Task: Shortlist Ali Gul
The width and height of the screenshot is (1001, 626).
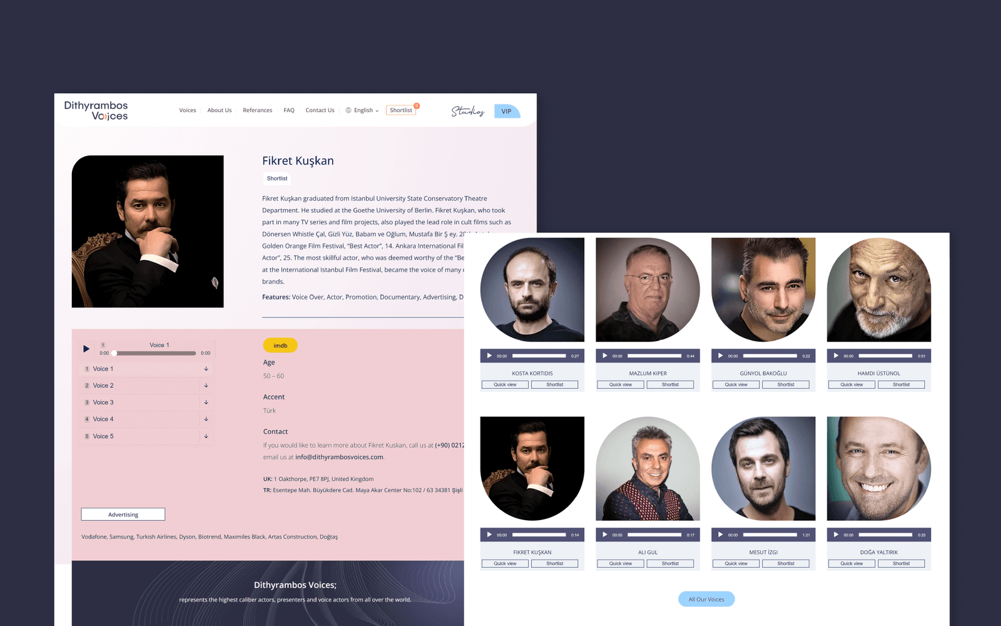Action: pos(670,563)
